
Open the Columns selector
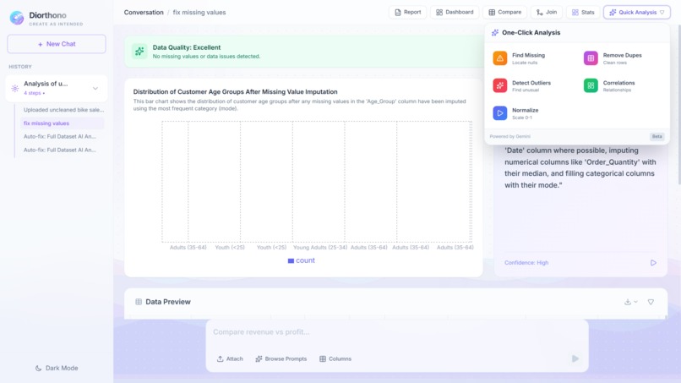[335, 358]
